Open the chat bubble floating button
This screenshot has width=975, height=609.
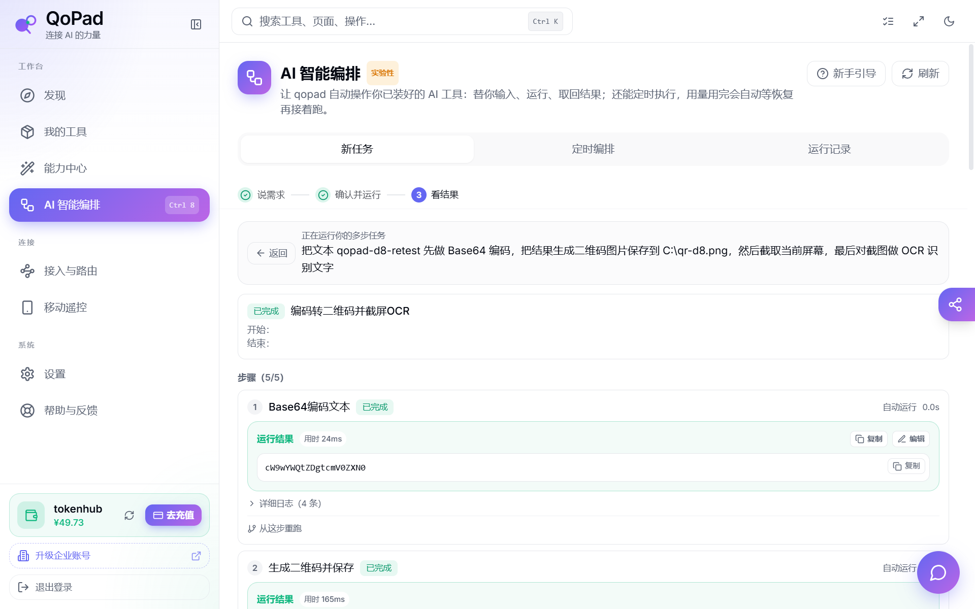coord(938,572)
